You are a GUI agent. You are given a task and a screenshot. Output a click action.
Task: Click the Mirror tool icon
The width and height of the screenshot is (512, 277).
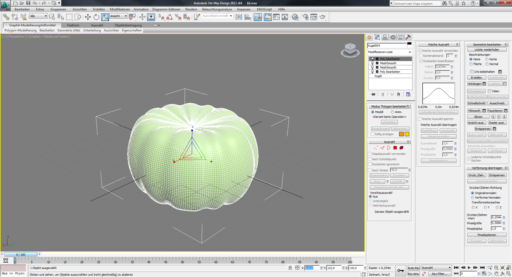(x=239, y=17)
